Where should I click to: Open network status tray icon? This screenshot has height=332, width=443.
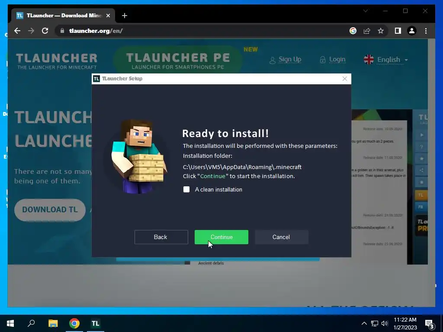tap(375, 323)
